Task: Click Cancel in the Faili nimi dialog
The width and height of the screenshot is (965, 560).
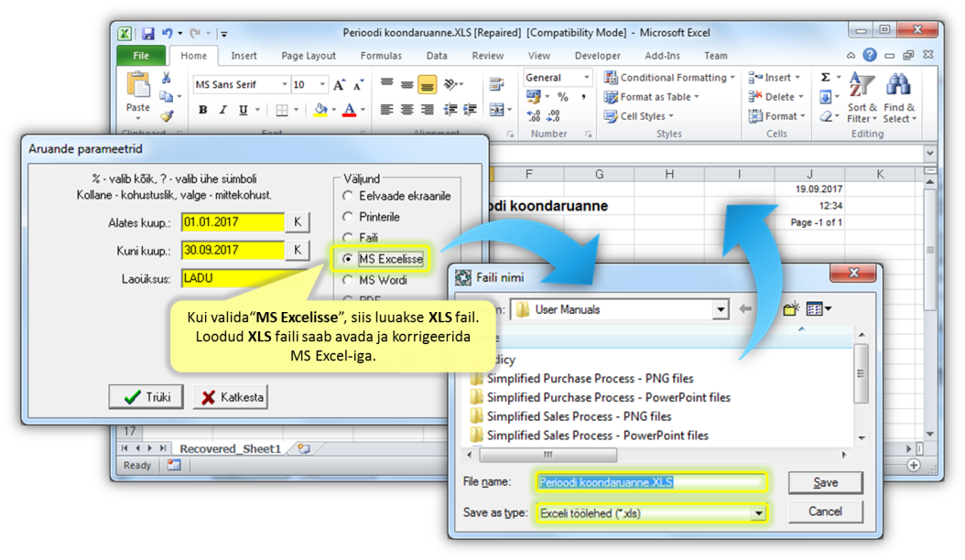Action: (825, 512)
